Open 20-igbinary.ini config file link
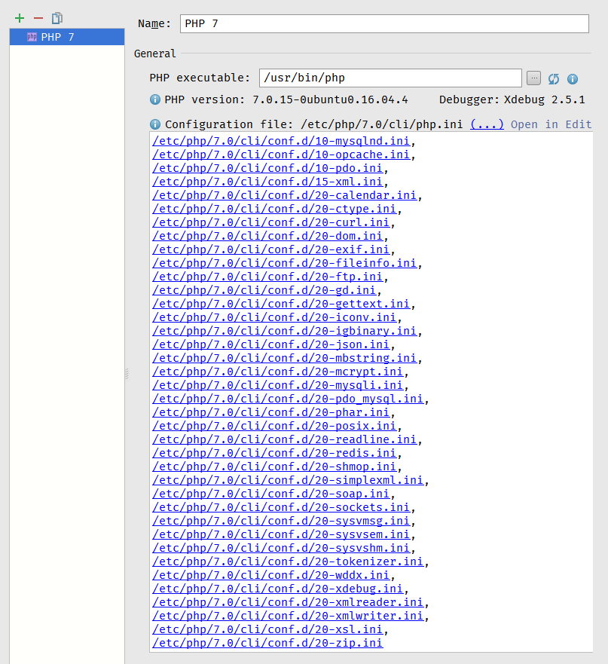The image size is (608, 664). (x=285, y=331)
